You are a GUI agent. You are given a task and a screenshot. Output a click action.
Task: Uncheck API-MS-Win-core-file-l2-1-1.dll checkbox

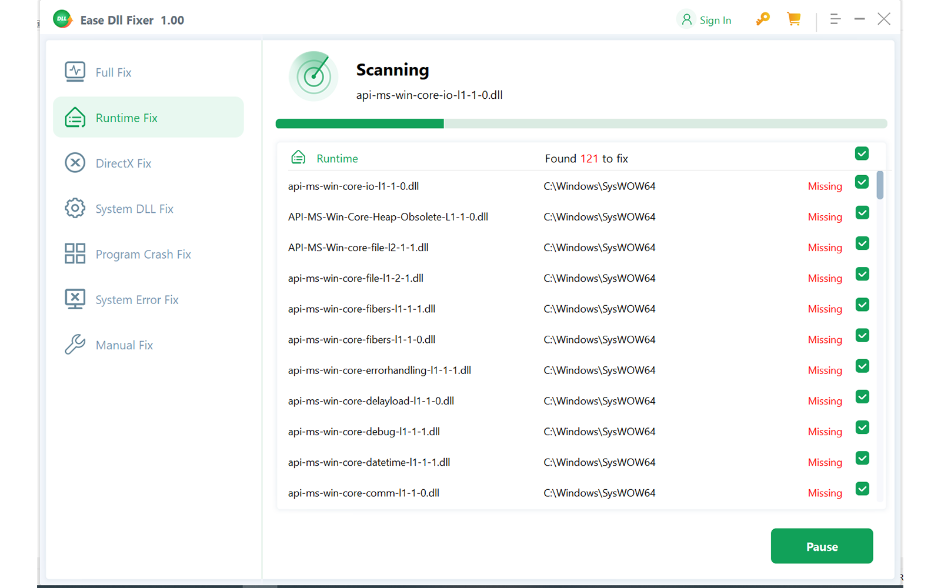[862, 243]
